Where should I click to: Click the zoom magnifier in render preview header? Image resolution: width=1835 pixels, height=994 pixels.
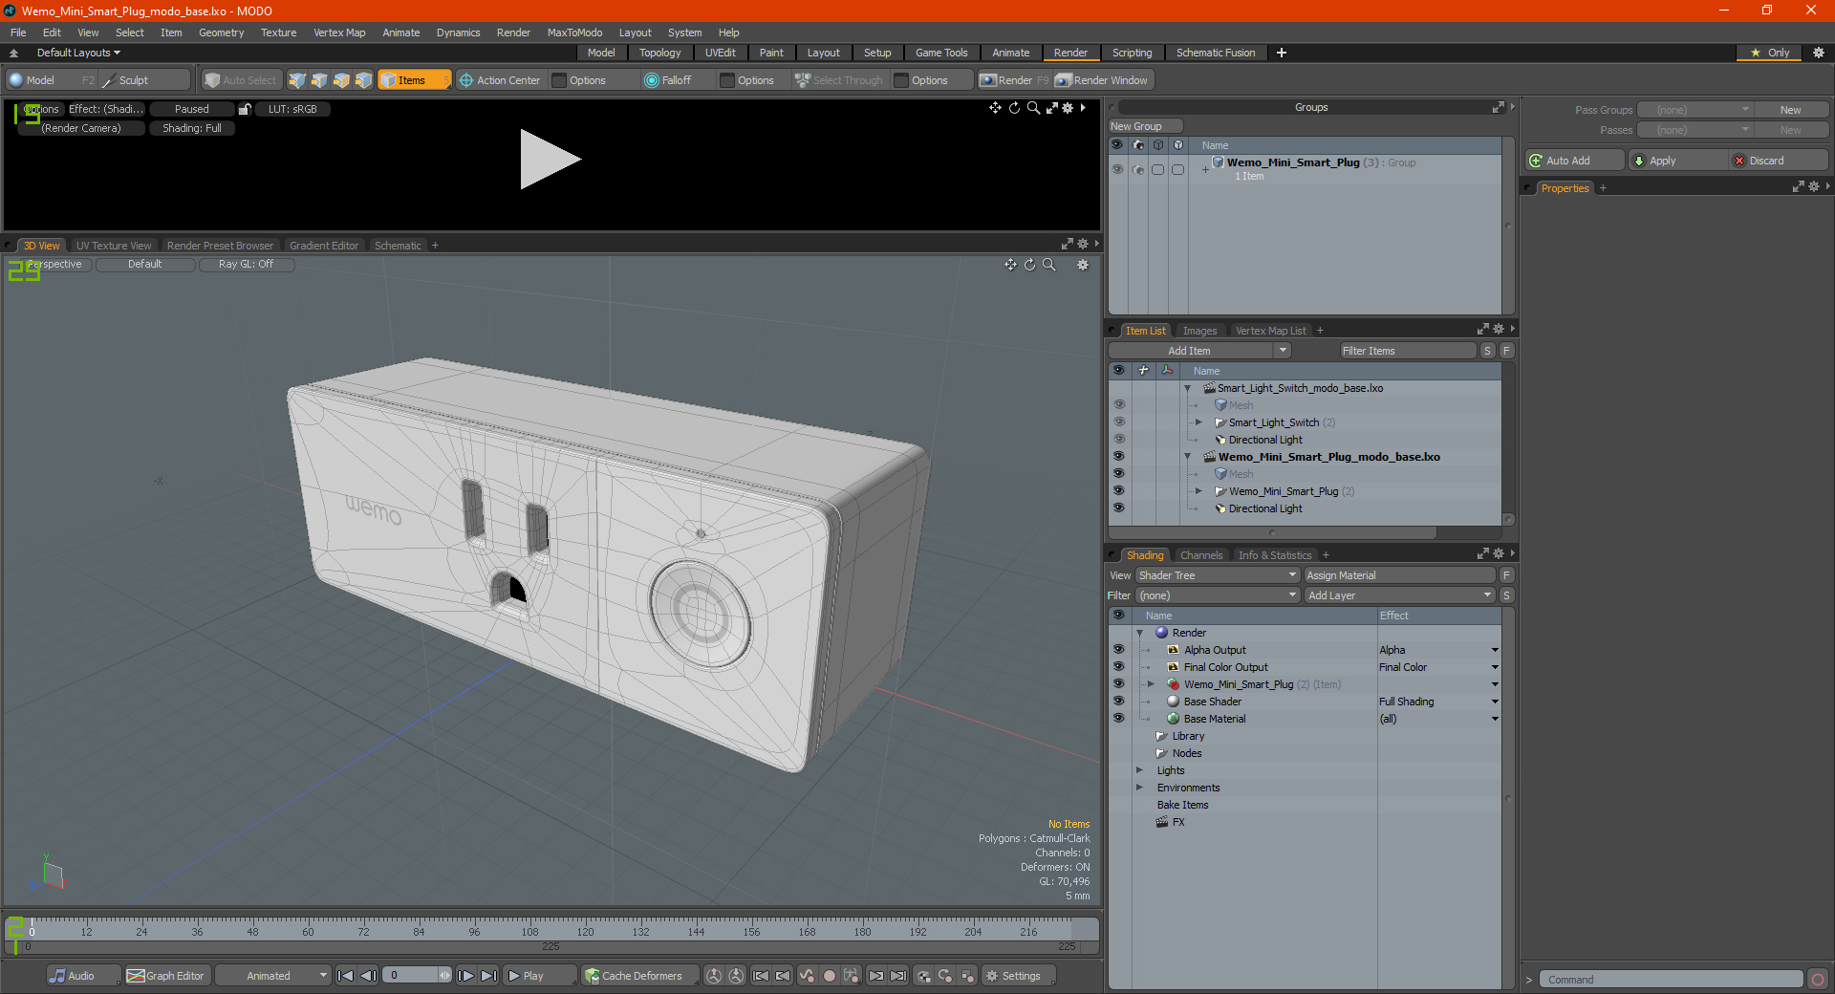[x=1033, y=108]
